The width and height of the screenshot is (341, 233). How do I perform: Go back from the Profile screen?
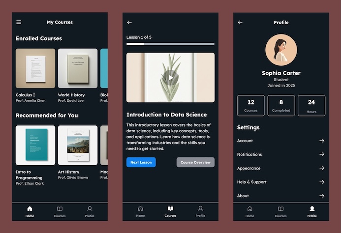240,23
